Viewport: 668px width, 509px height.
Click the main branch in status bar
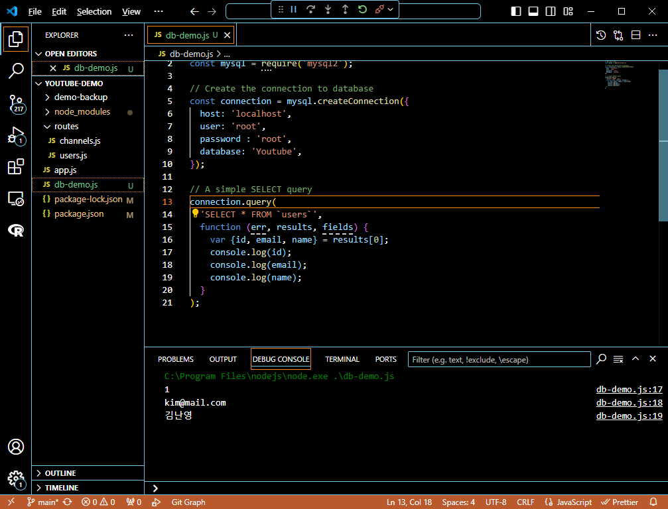tap(44, 502)
